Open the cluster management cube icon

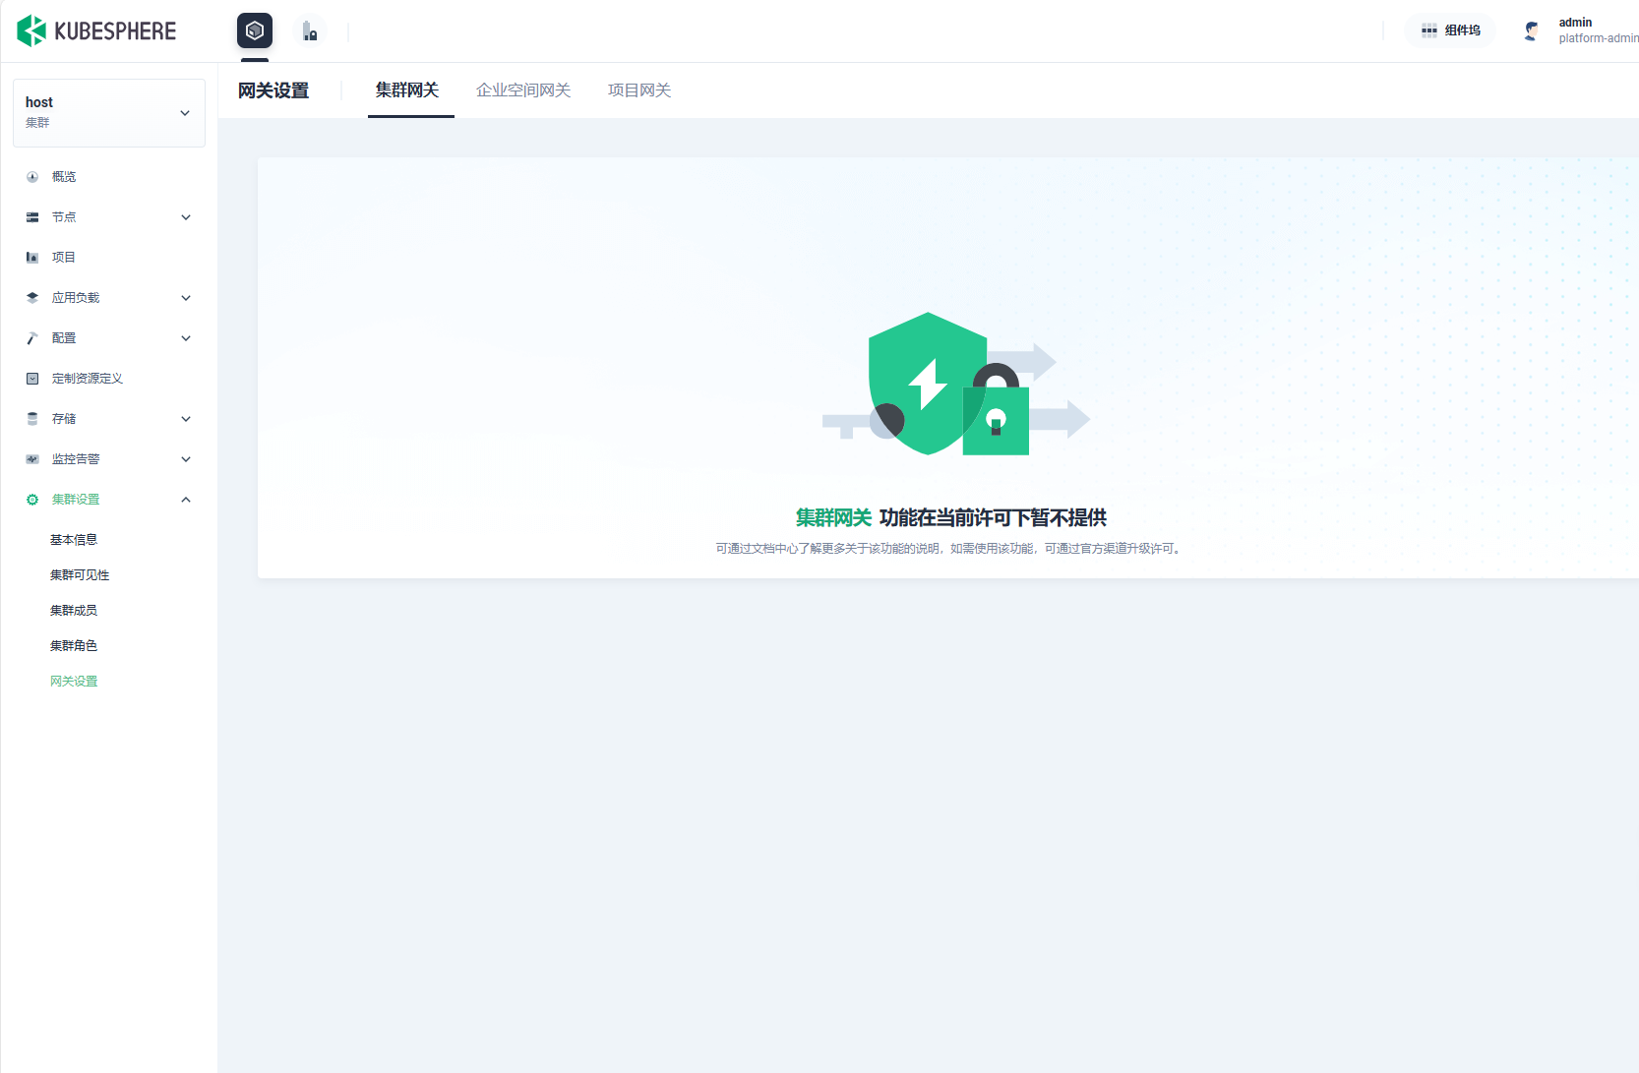pos(255,31)
